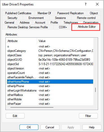Image resolution: width=104 pixels, height=132 pixels.
Task: Select the objectGUID attribute row
Action: [x=50, y=60]
